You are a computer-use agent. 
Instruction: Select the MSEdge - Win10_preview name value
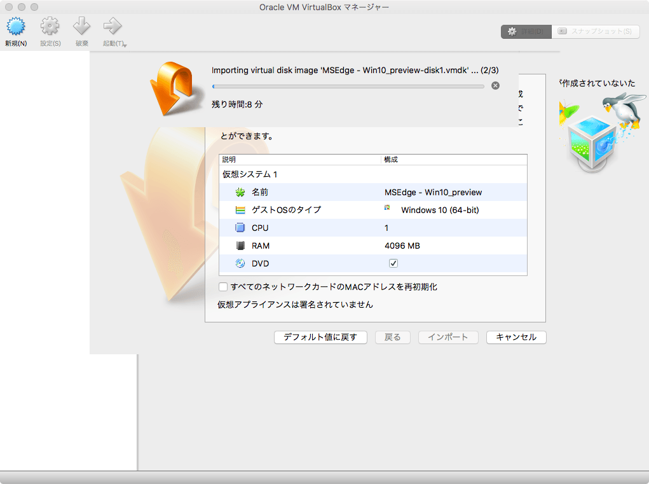click(433, 192)
